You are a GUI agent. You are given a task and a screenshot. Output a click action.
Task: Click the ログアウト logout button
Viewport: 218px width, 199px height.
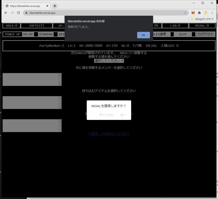pyautogui.click(x=206, y=34)
